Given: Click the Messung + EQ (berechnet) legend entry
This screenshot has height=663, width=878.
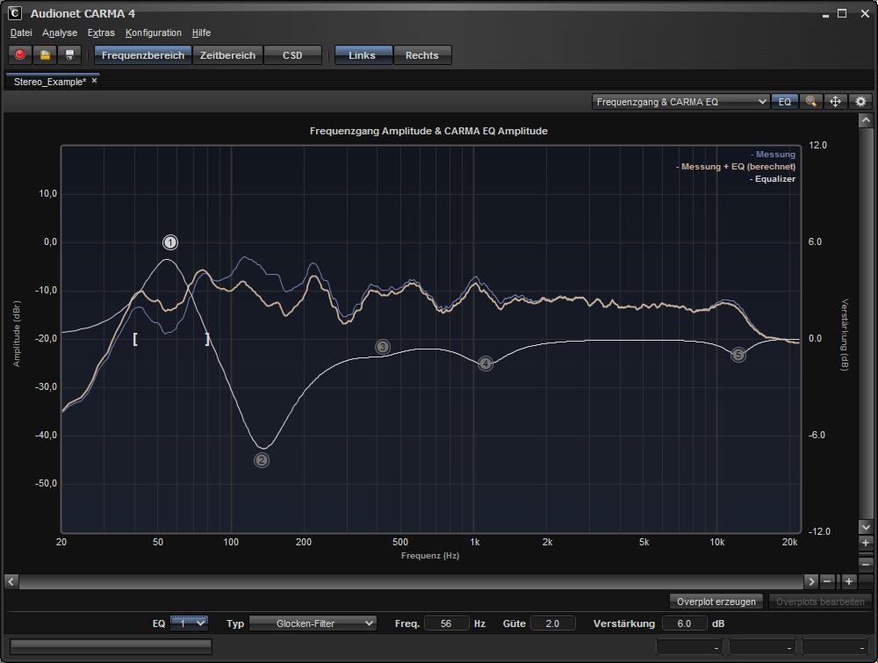Looking at the screenshot, I should 736,166.
